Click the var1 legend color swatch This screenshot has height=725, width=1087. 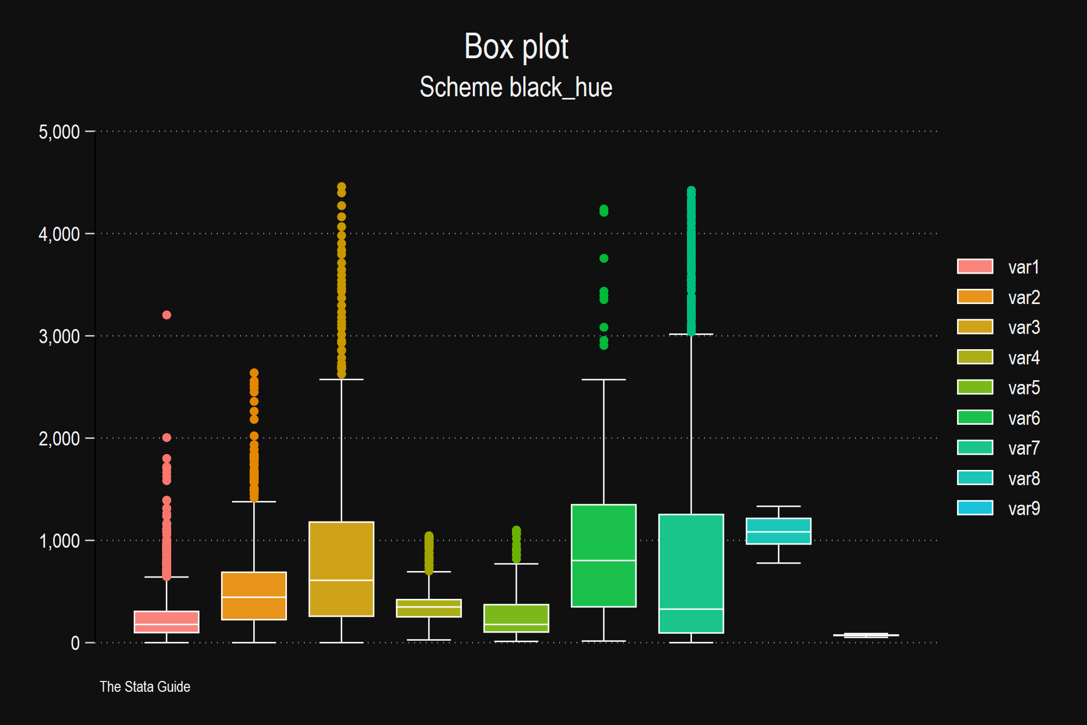pos(974,267)
